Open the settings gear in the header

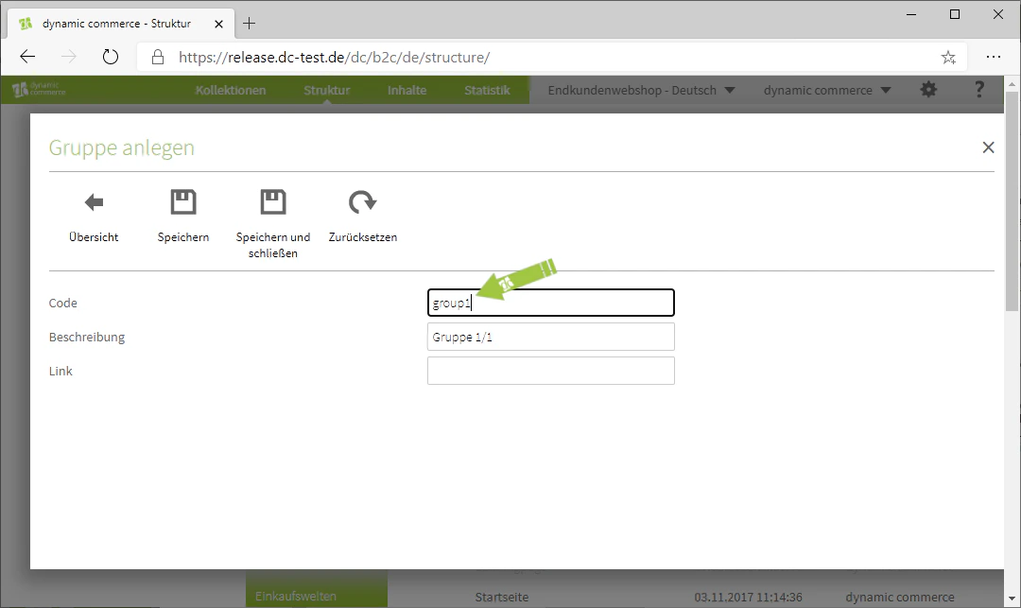pyautogui.click(x=928, y=90)
